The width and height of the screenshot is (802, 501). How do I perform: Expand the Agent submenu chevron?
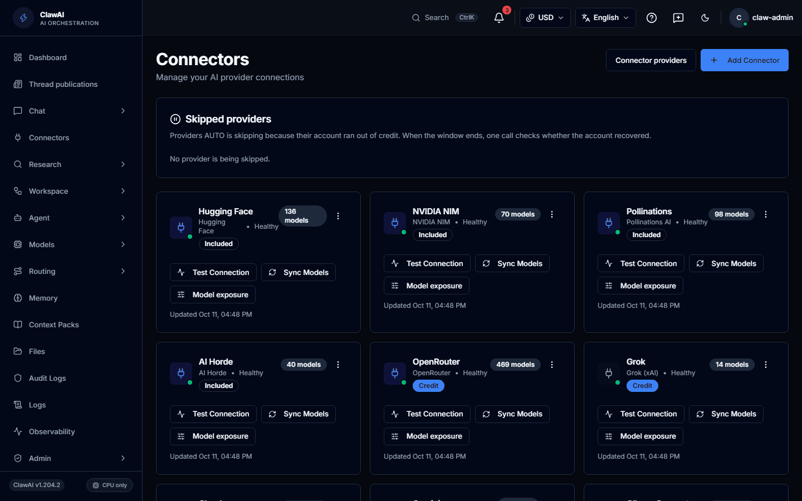click(x=123, y=218)
